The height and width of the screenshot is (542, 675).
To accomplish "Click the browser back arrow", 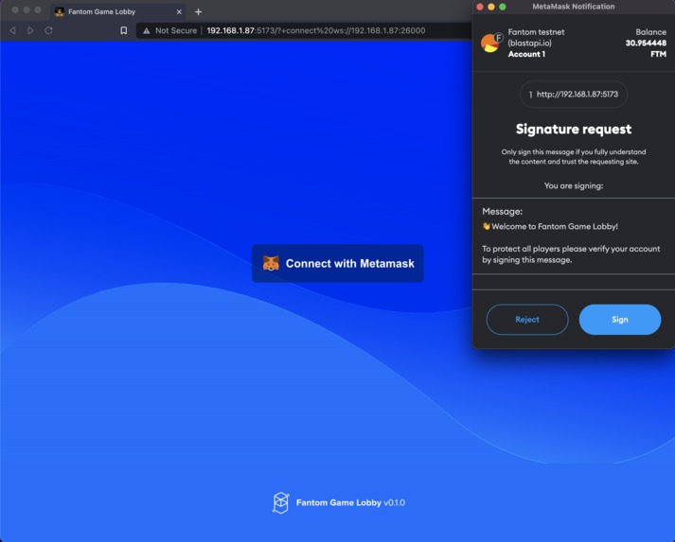I will [13, 30].
